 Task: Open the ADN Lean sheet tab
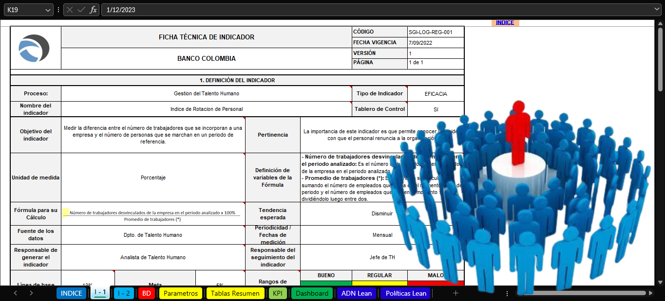click(357, 293)
